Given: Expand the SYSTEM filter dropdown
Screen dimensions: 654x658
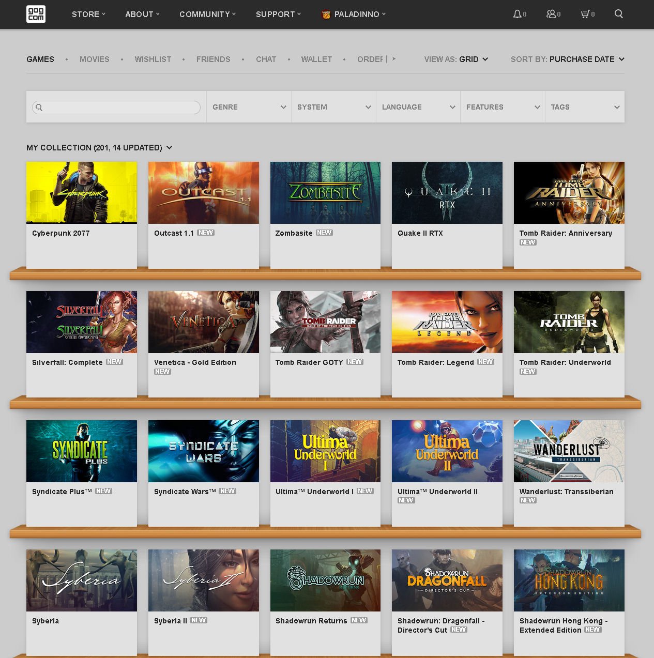Looking at the screenshot, I should pyautogui.click(x=333, y=107).
